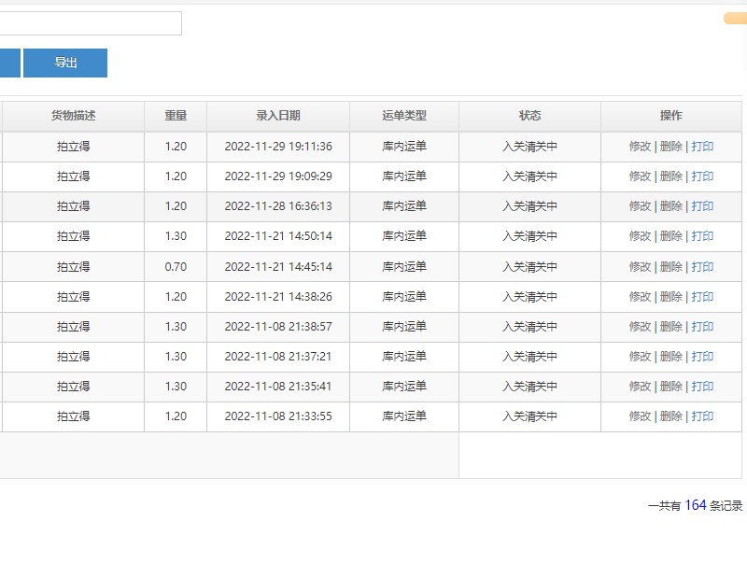Click 打印 for the 2022-11-29 19:11:36 row
This screenshot has width=747, height=578.
pos(702,147)
